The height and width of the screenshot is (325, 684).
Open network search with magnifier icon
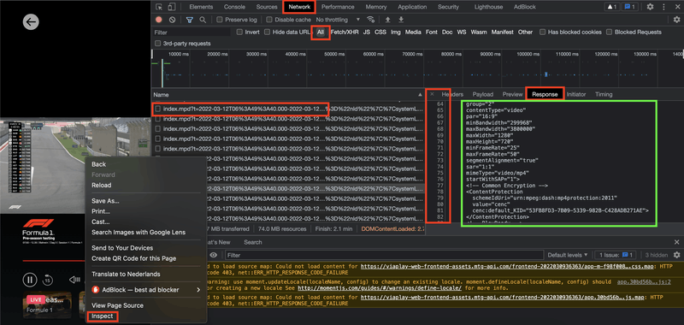coord(203,20)
